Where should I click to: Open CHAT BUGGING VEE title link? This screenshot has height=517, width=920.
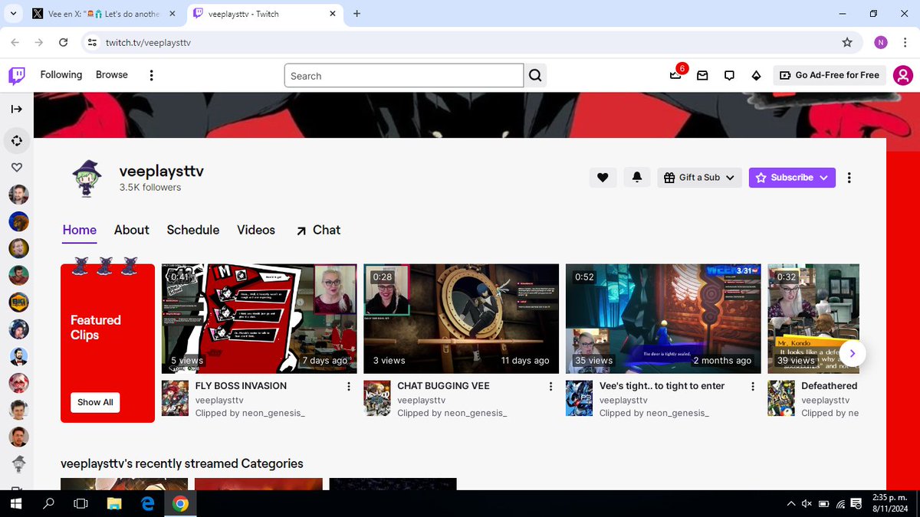coord(443,386)
